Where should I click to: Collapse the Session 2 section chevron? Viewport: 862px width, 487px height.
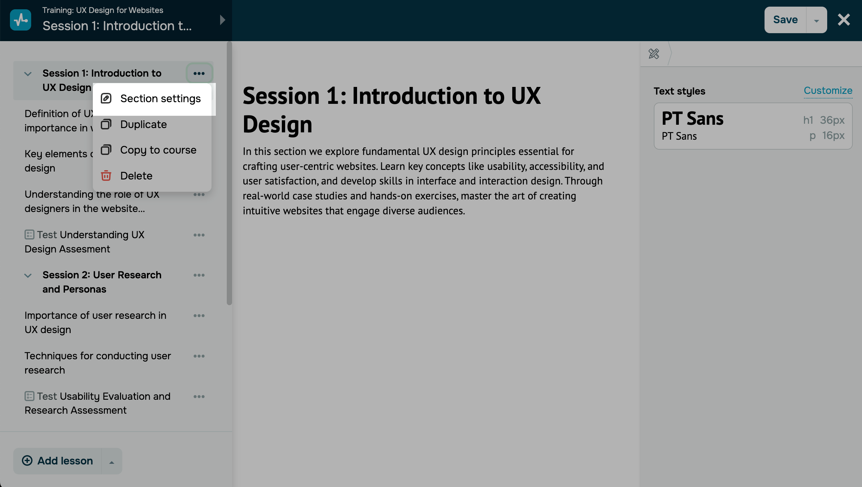click(28, 276)
